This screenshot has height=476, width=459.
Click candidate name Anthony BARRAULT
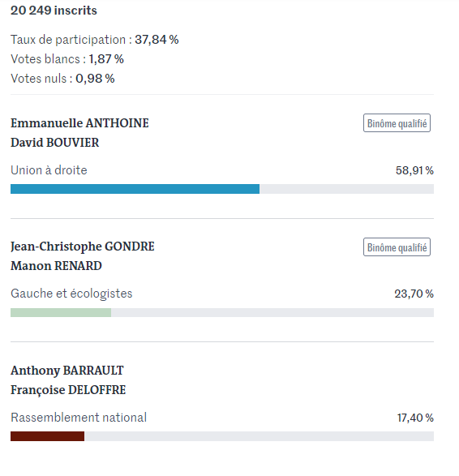coord(67,371)
